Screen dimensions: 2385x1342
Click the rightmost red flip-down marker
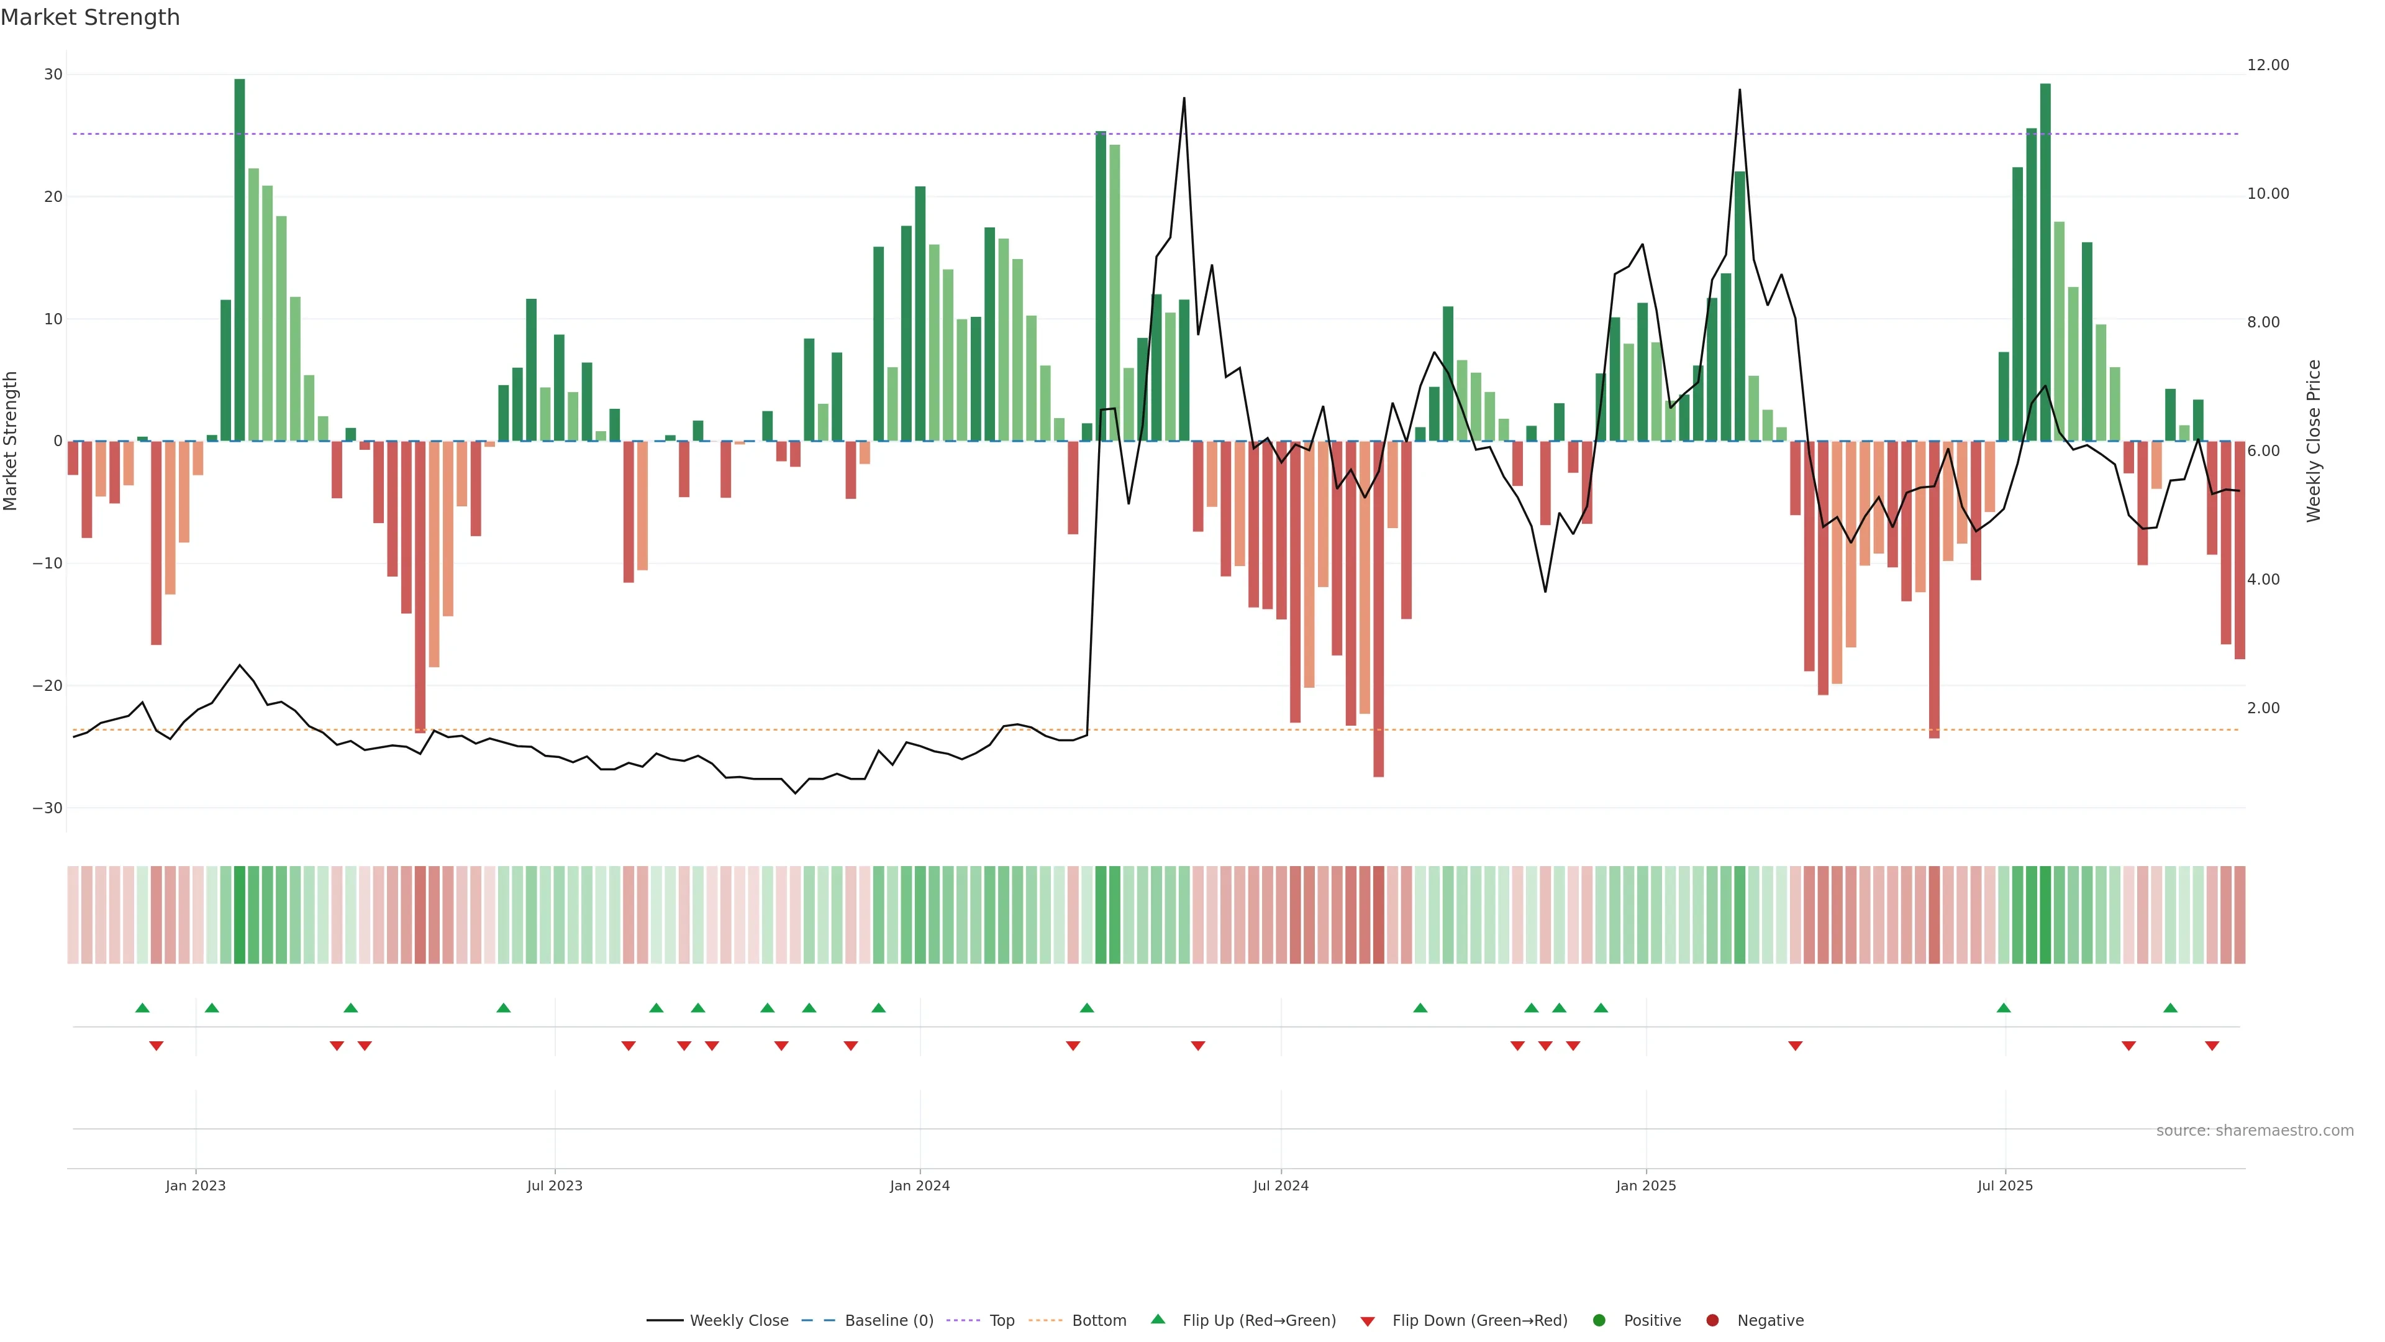(x=2212, y=1046)
